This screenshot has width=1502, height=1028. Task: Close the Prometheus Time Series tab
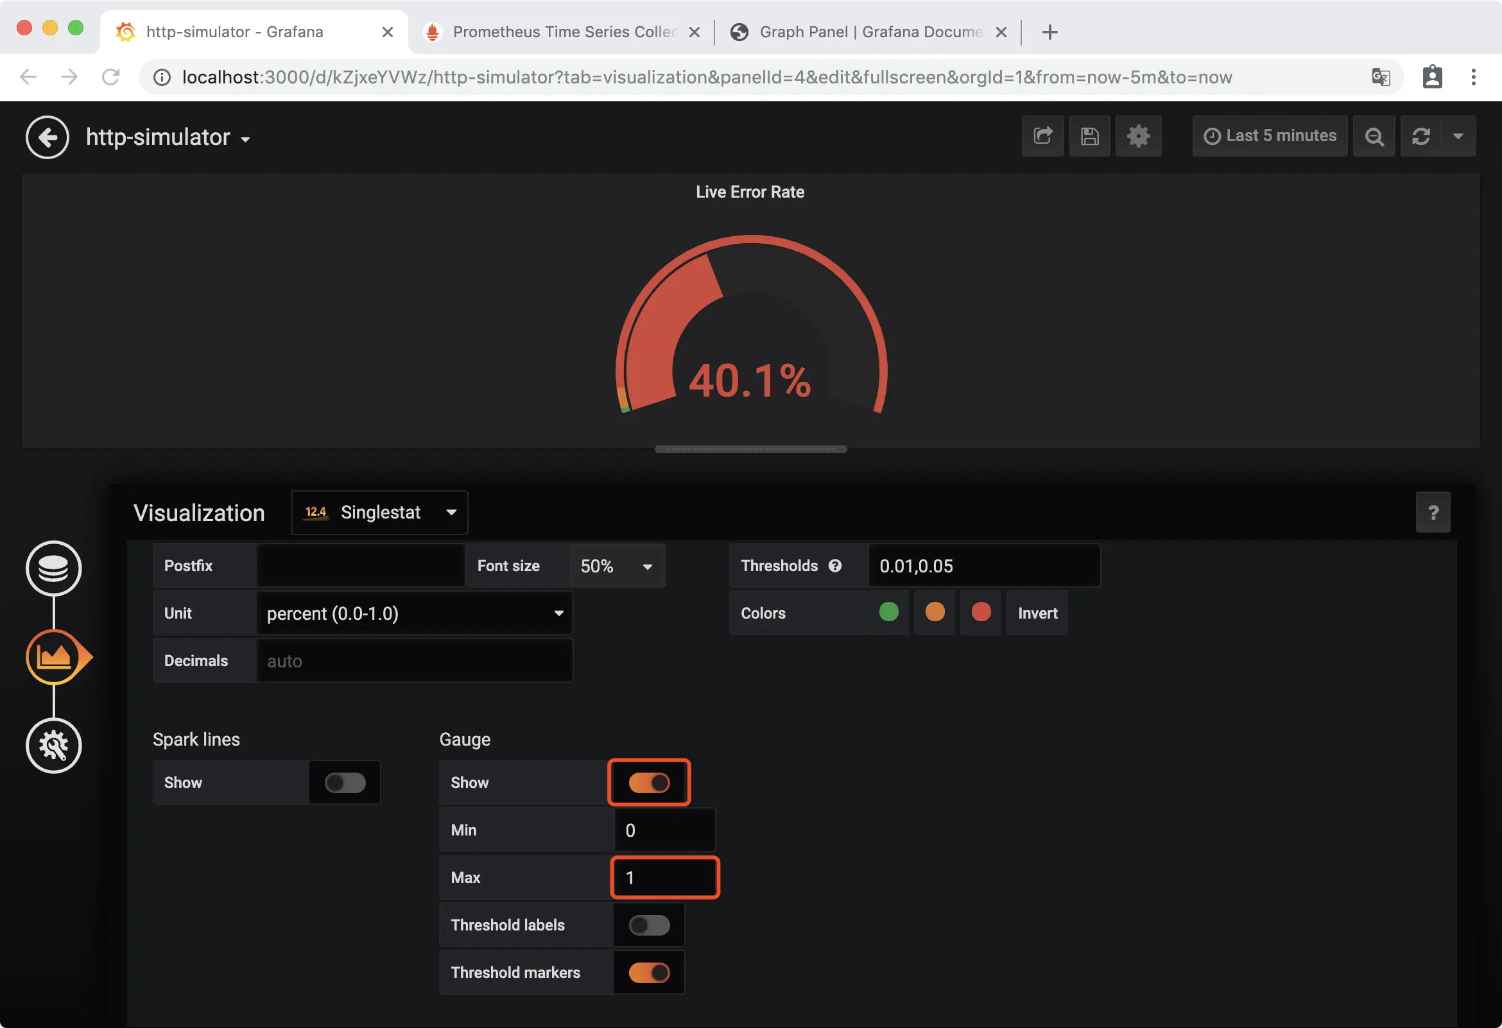tap(695, 31)
